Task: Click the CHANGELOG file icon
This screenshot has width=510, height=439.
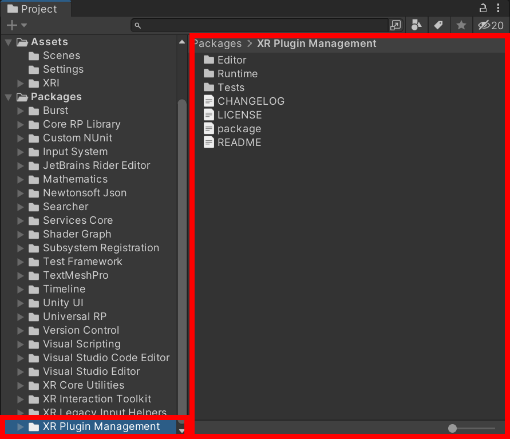Action: tap(209, 101)
